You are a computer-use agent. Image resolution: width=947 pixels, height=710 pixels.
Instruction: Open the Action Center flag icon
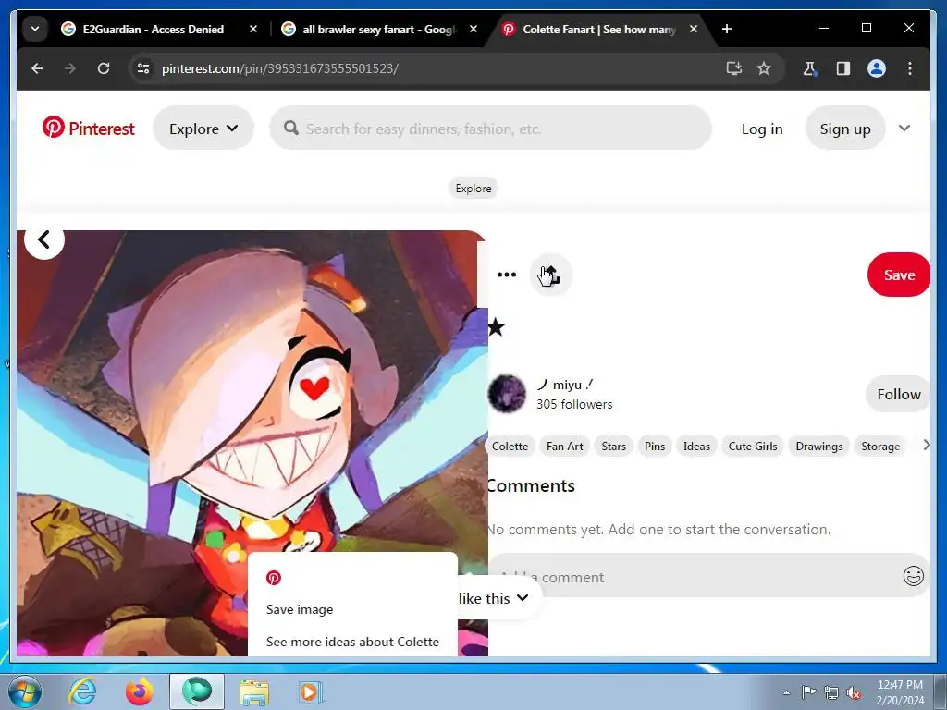click(808, 692)
